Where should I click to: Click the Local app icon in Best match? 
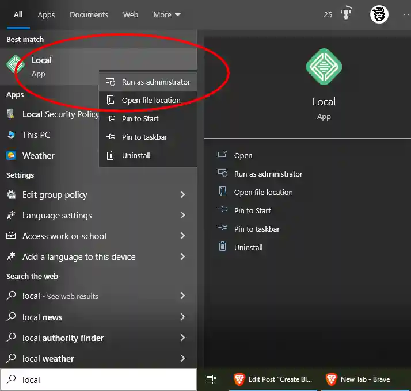pos(15,64)
